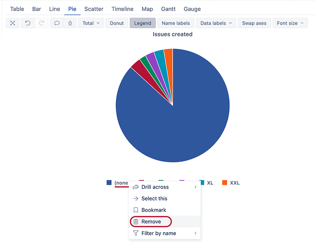This screenshot has width=315, height=245.
Task: Choose Drill across in context menu
Action: pos(165,187)
